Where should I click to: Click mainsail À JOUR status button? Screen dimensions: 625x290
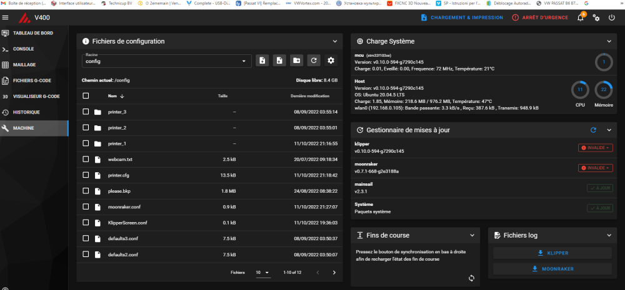(600, 188)
